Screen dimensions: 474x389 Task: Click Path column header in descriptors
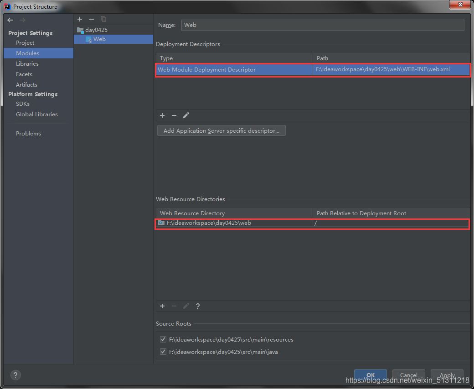(392, 58)
